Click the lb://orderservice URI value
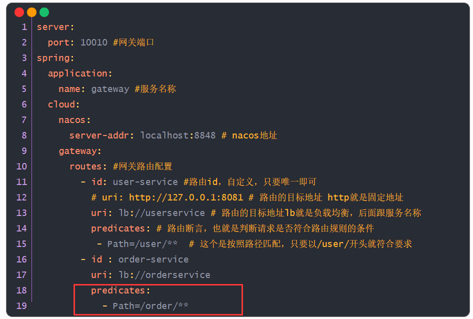 pos(164,275)
